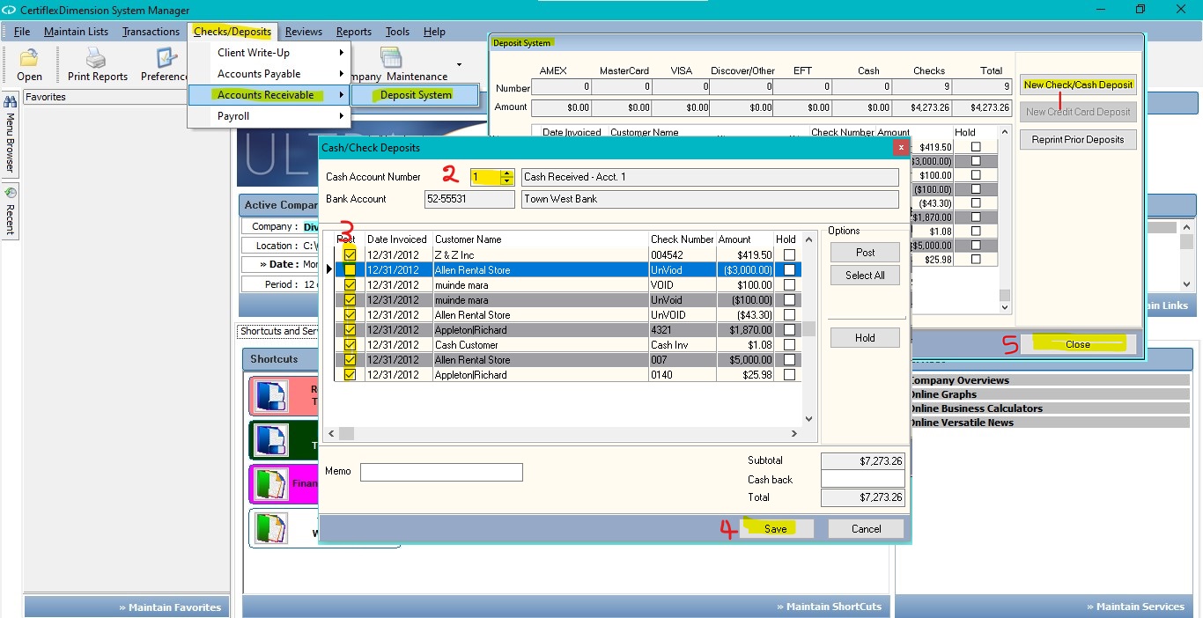Tick Hold box for check 0140 in dialog
The image size is (1203, 618).
point(789,375)
